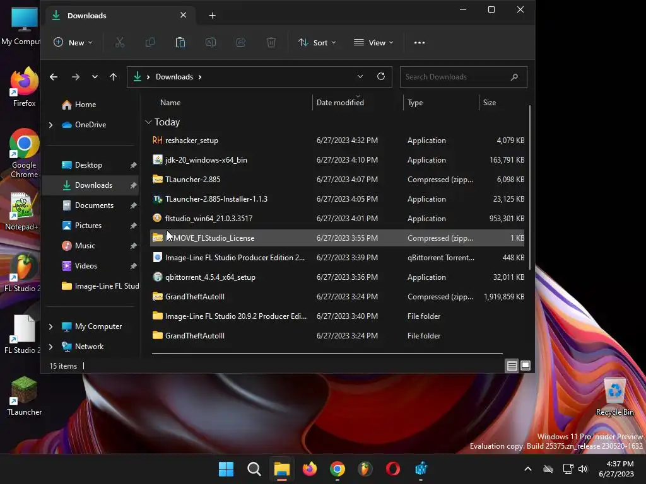Expand the My Computer tree node

pos(50,326)
